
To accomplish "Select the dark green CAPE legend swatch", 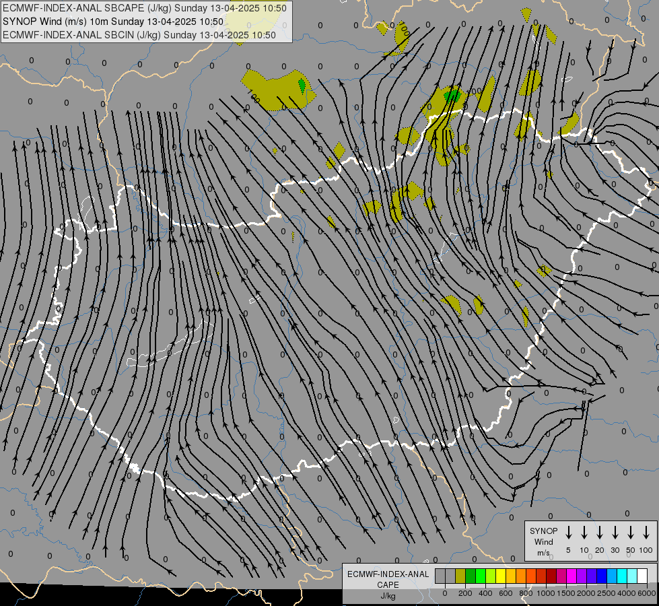I will coord(471,576).
